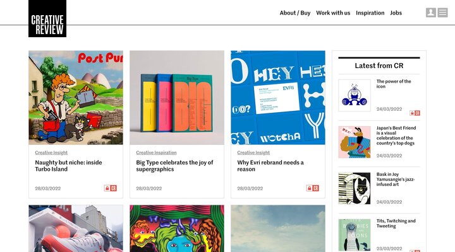Image resolution: width=455 pixels, height=252 pixels.
Task: Click lock icon on Evri rebrand card
Action: pos(310,188)
